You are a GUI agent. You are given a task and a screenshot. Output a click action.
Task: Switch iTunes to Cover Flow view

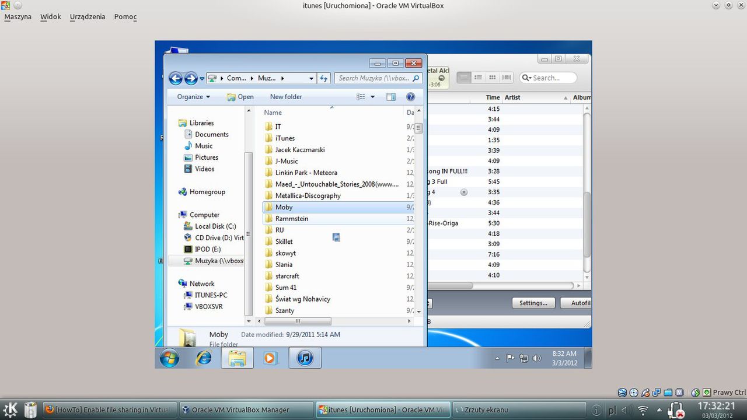click(507, 78)
